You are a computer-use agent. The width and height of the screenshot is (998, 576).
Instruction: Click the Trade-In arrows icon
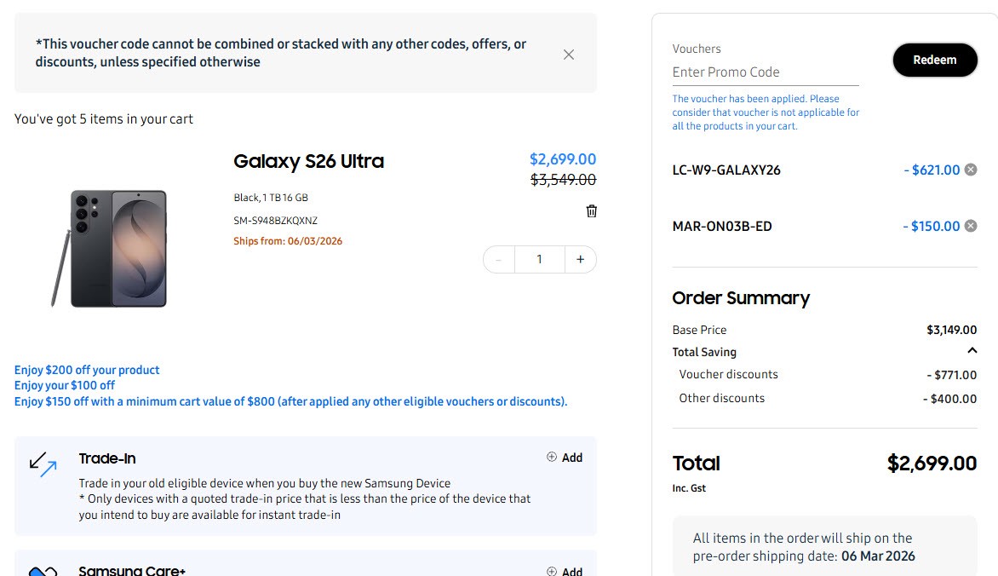(x=43, y=464)
